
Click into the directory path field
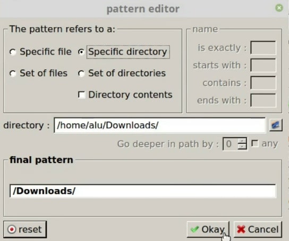pos(159,125)
